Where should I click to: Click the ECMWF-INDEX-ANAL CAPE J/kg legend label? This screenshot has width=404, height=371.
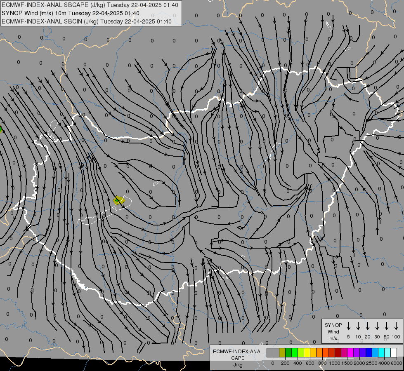pyautogui.click(x=238, y=358)
